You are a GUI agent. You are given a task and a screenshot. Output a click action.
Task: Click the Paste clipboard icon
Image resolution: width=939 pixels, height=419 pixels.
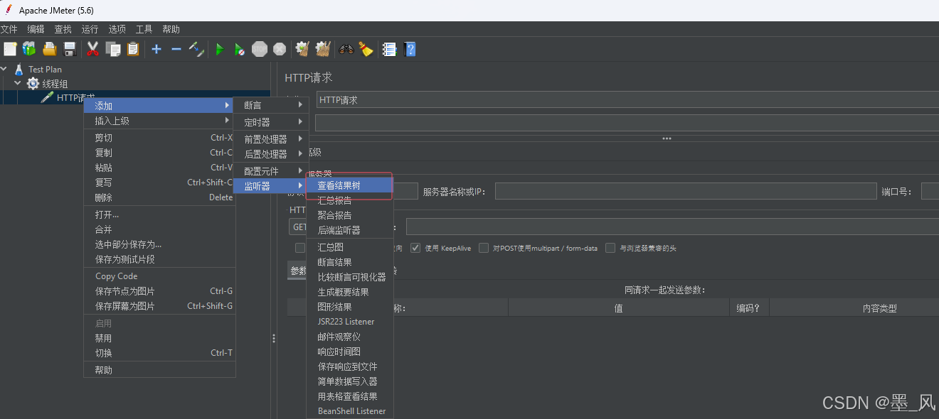click(132, 49)
